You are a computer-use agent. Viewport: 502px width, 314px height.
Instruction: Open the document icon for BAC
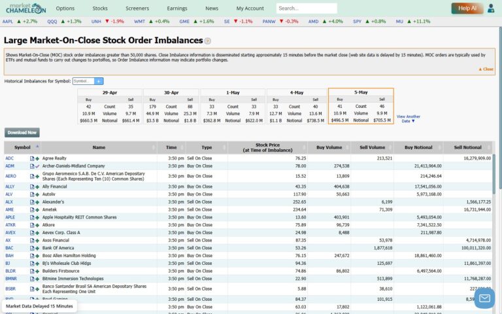32,249
